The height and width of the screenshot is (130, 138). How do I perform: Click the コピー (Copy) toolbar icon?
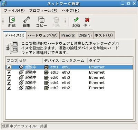click(41, 20)
